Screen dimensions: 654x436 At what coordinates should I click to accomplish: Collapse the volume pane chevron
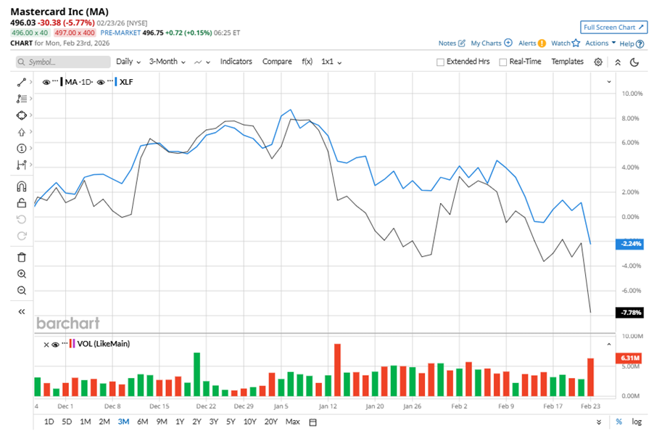(x=609, y=344)
